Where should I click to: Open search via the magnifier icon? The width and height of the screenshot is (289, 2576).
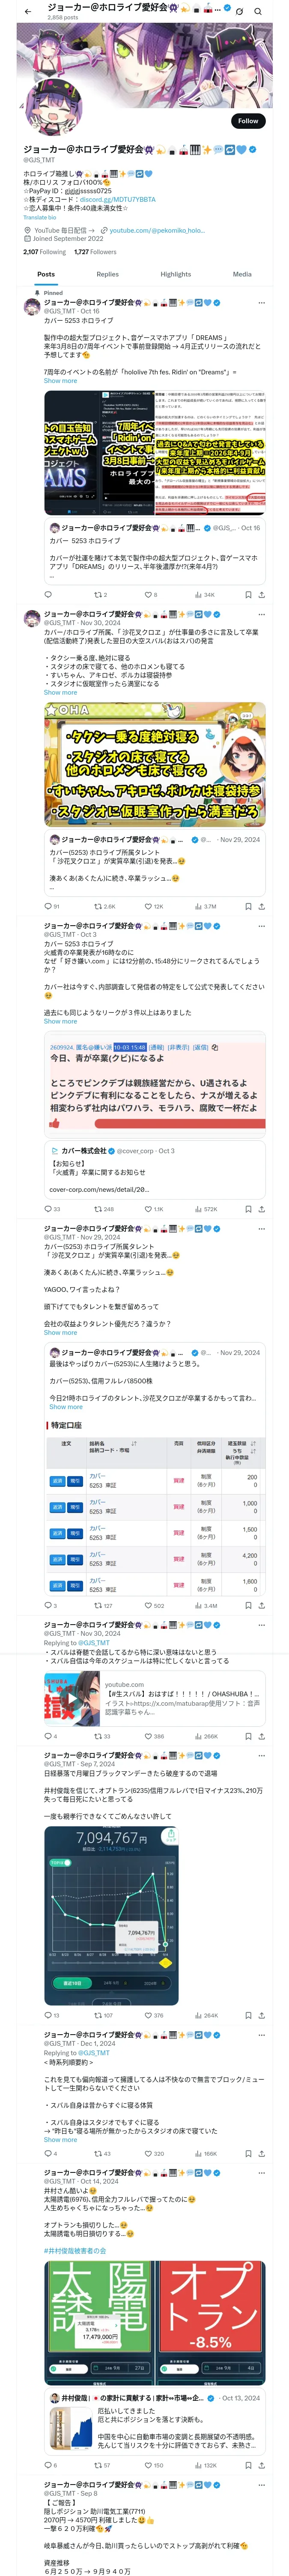tap(258, 11)
